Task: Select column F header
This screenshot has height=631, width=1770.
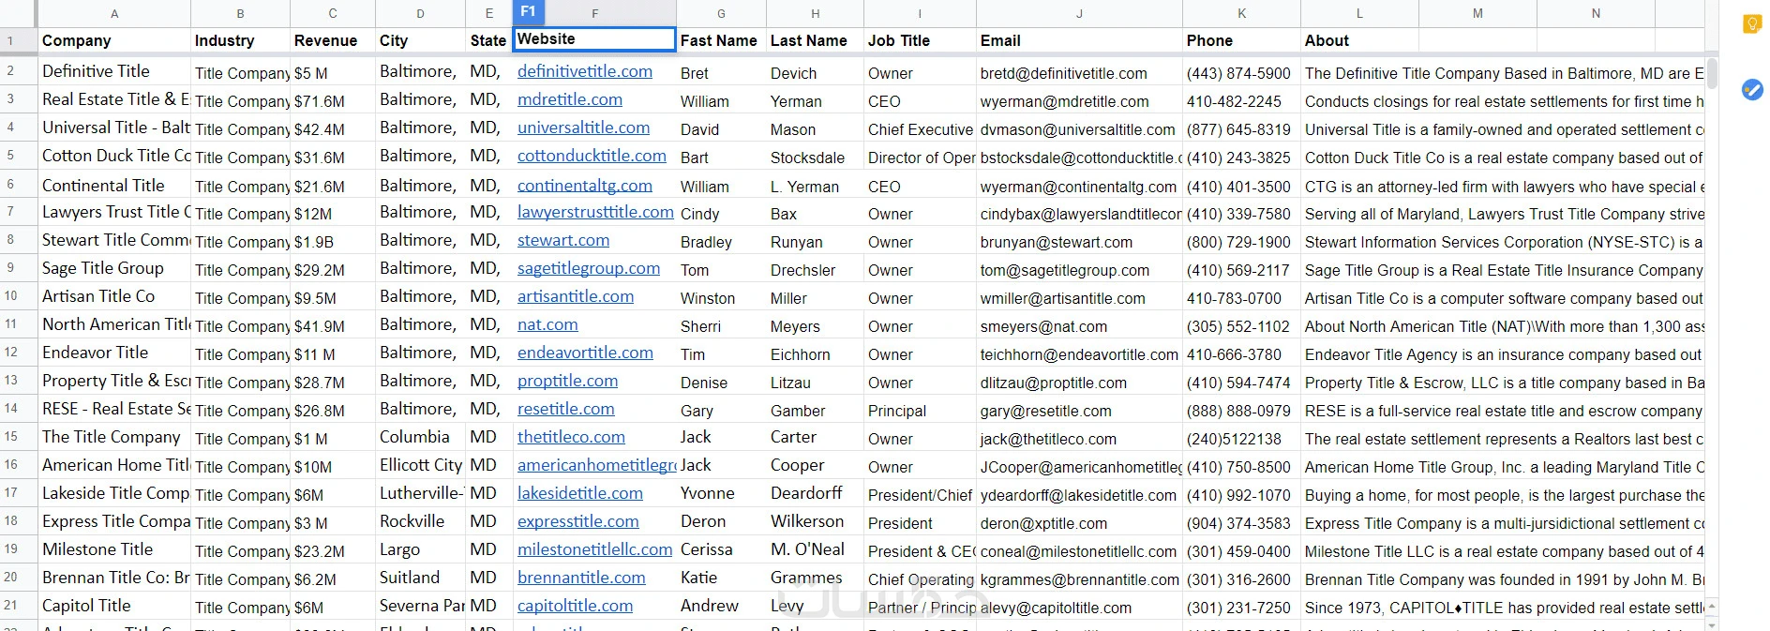Action: click(594, 13)
